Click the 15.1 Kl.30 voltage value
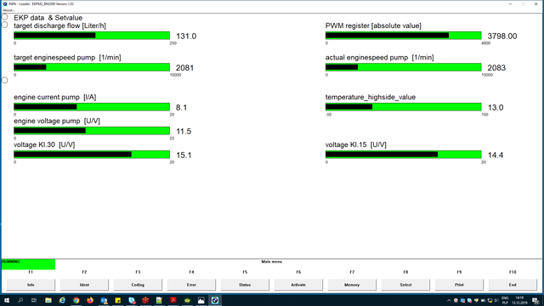 click(184, 155)
